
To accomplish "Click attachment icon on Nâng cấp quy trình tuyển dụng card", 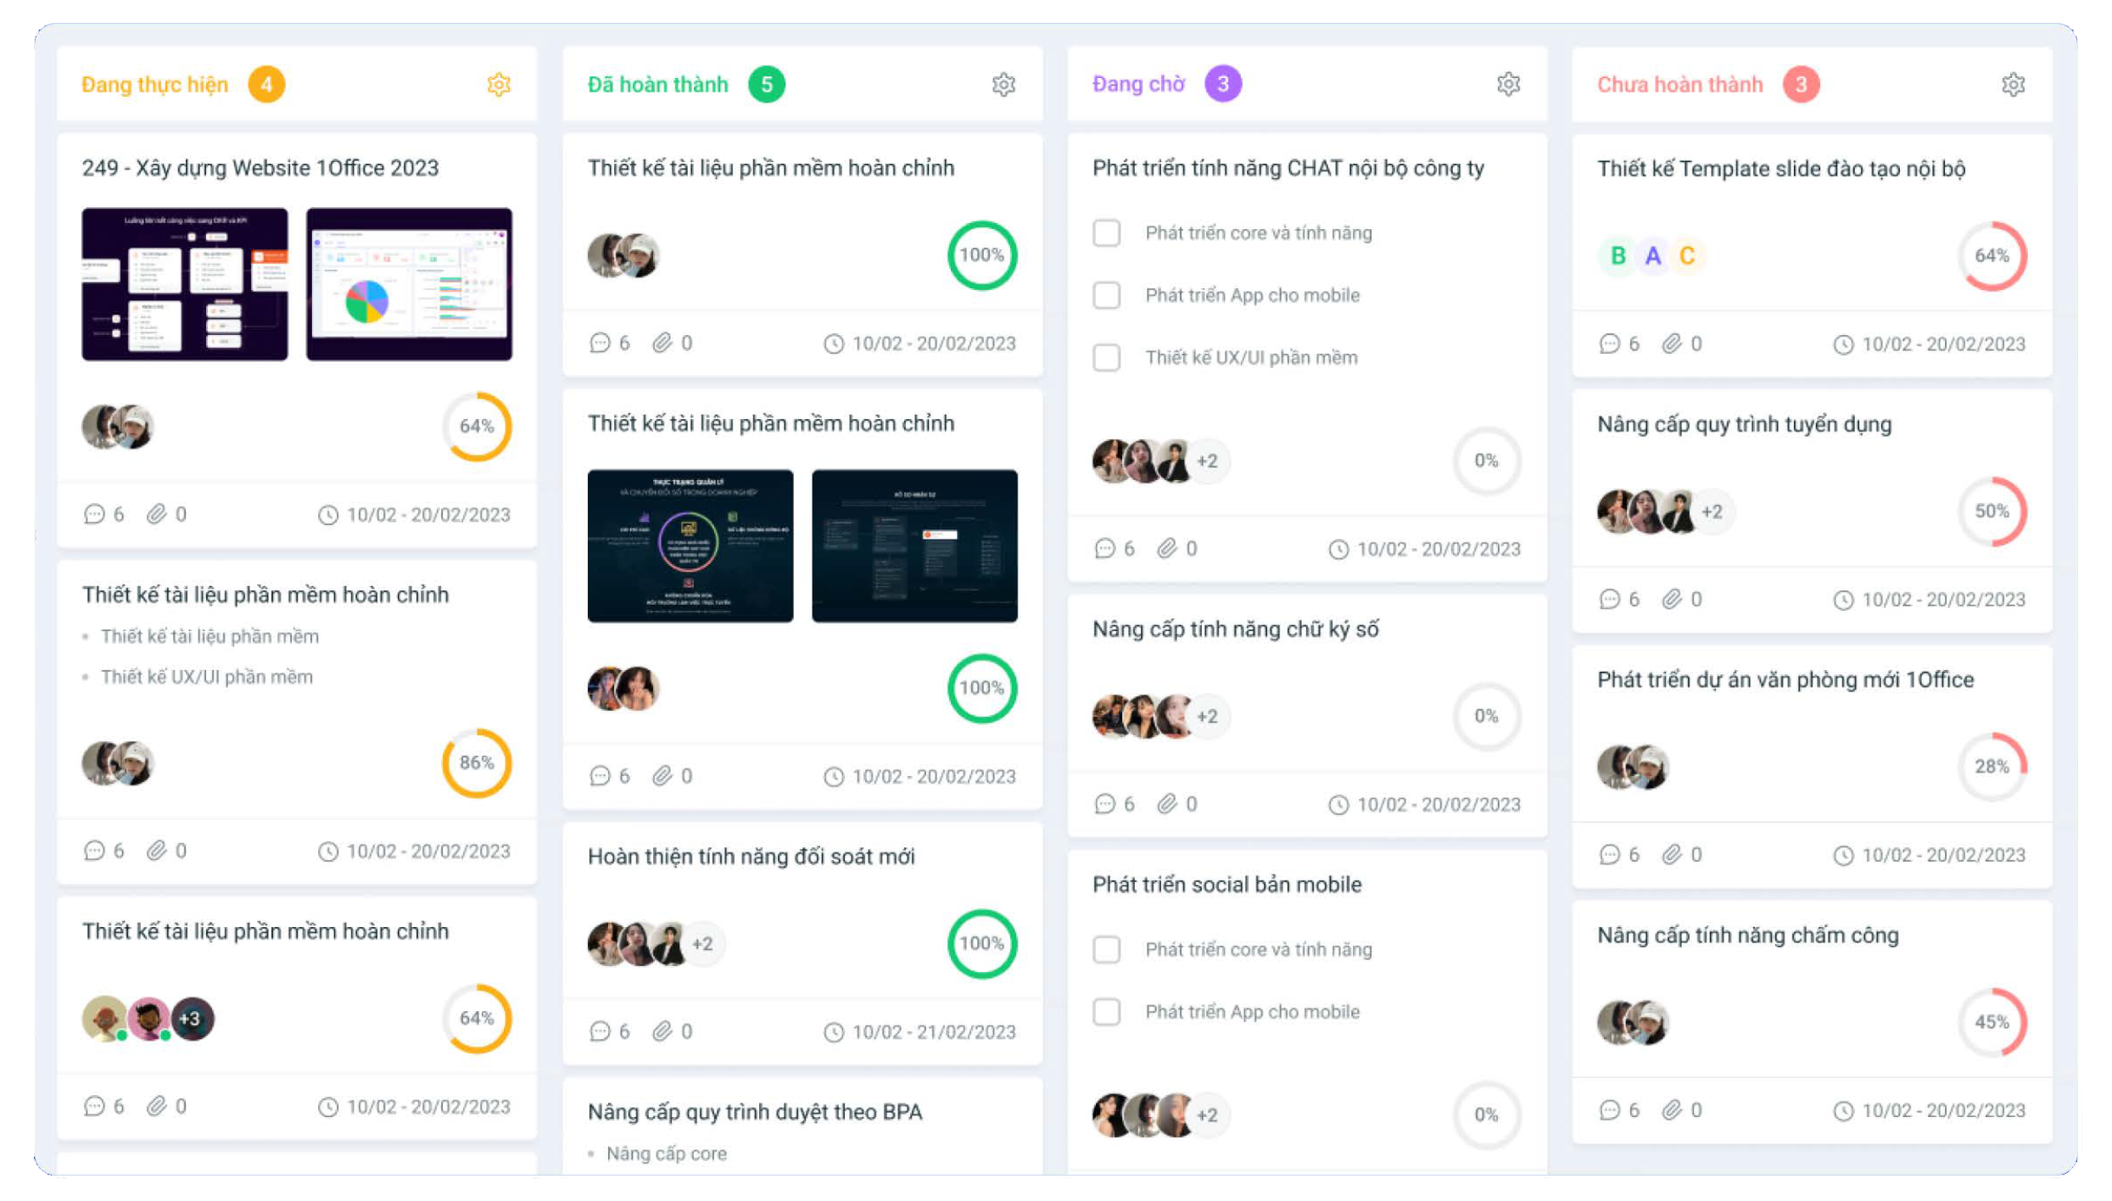I will [x=1672, y=600].
